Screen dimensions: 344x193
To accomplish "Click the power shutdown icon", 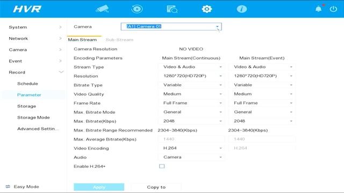I will click(333, 9).
